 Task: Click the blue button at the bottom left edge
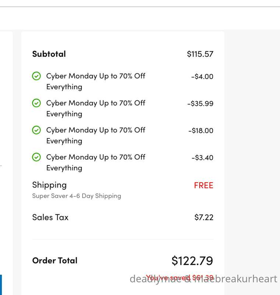point(1,285)
